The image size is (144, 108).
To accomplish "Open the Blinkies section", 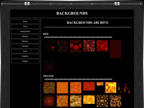I will point(25,36).
